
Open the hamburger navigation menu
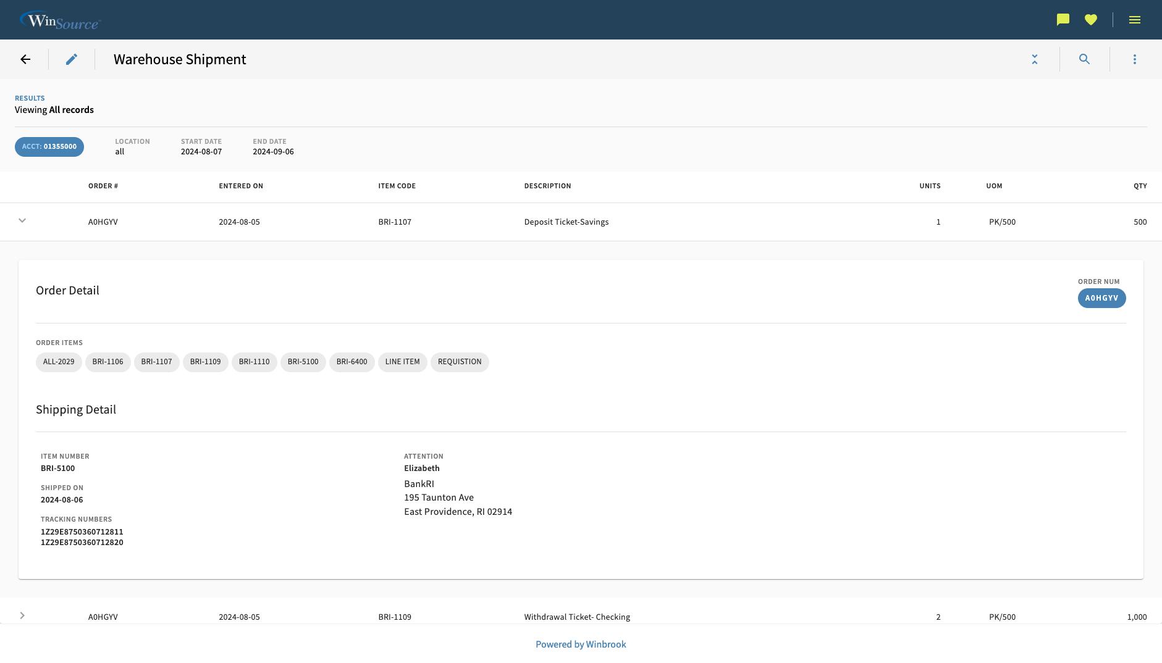pos(1135,19)
